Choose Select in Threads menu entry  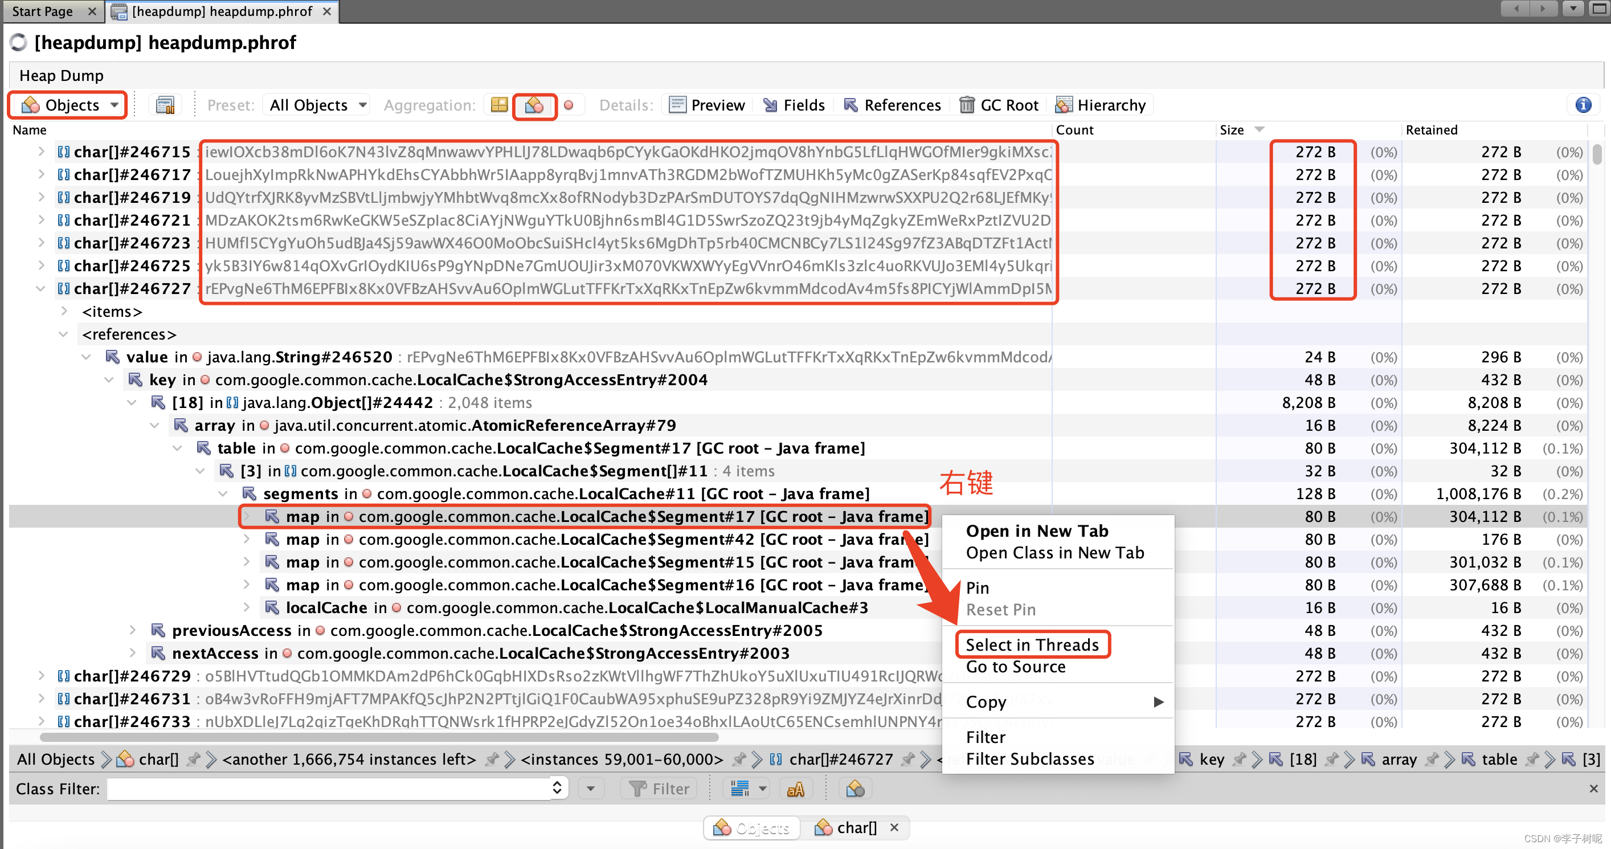point(1032,644)
